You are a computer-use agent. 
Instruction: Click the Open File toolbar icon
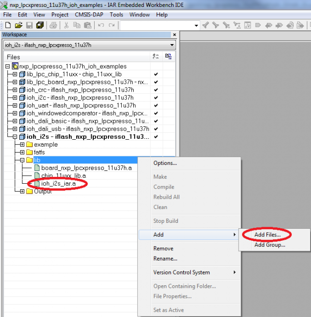tap(19, 25)
